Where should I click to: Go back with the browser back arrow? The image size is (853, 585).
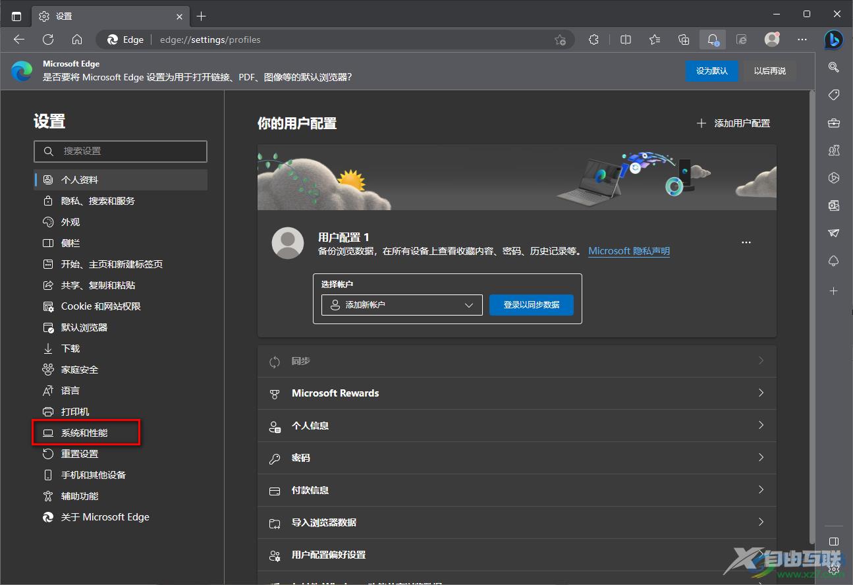(x=19, y=40)
